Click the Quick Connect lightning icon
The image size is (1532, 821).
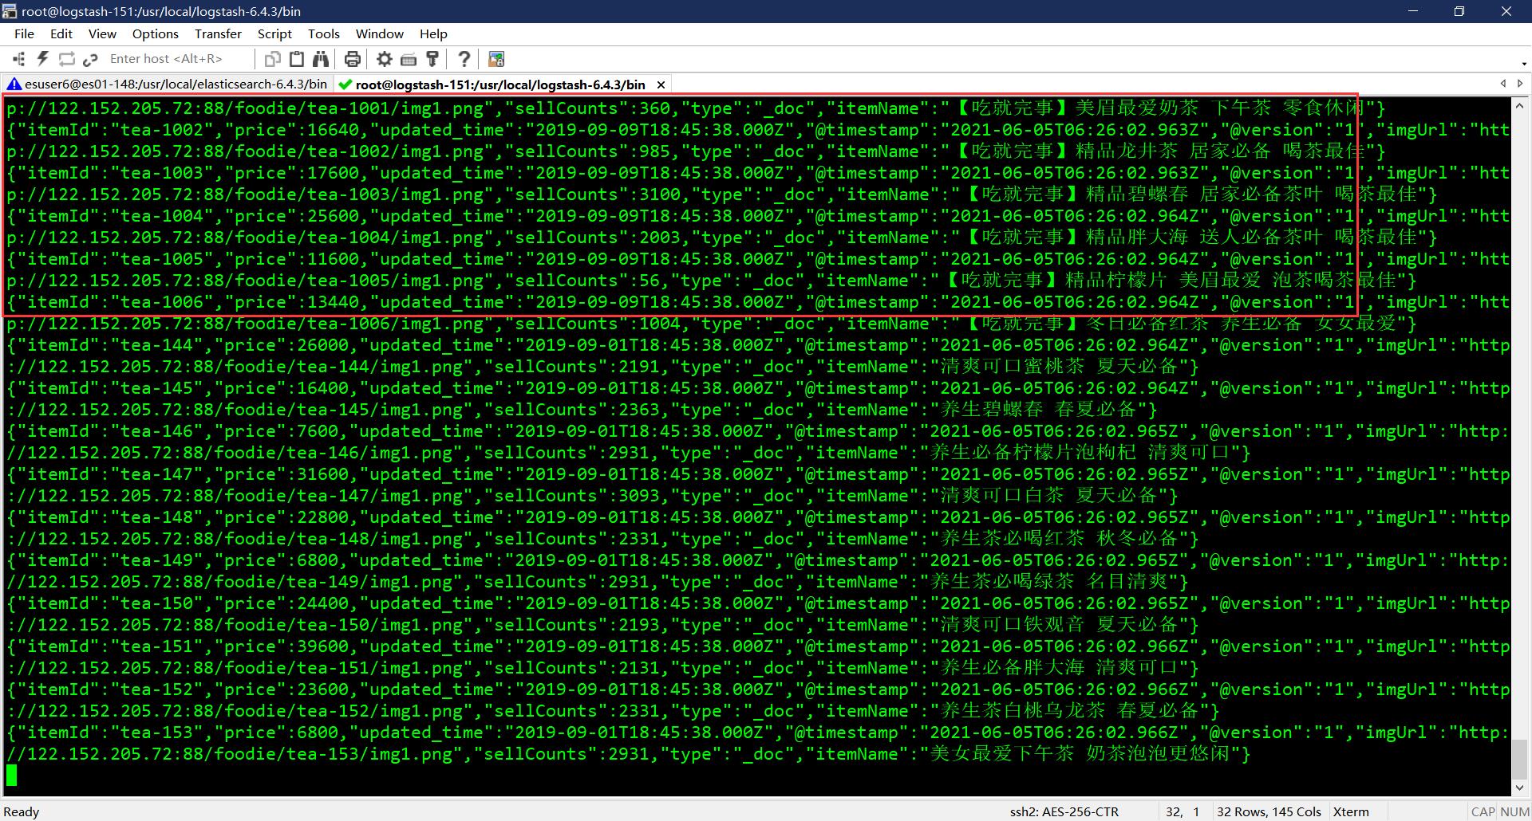(x=43, y=59)
